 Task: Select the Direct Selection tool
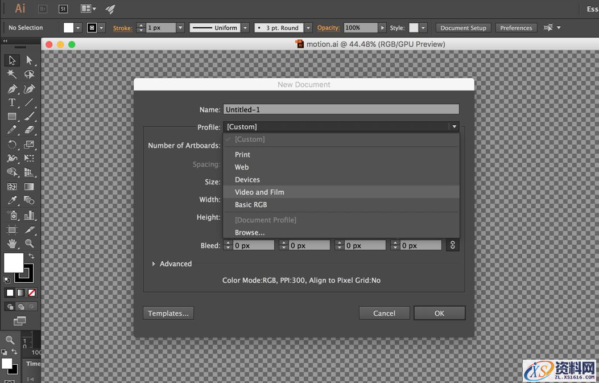[x=30, y=60]
